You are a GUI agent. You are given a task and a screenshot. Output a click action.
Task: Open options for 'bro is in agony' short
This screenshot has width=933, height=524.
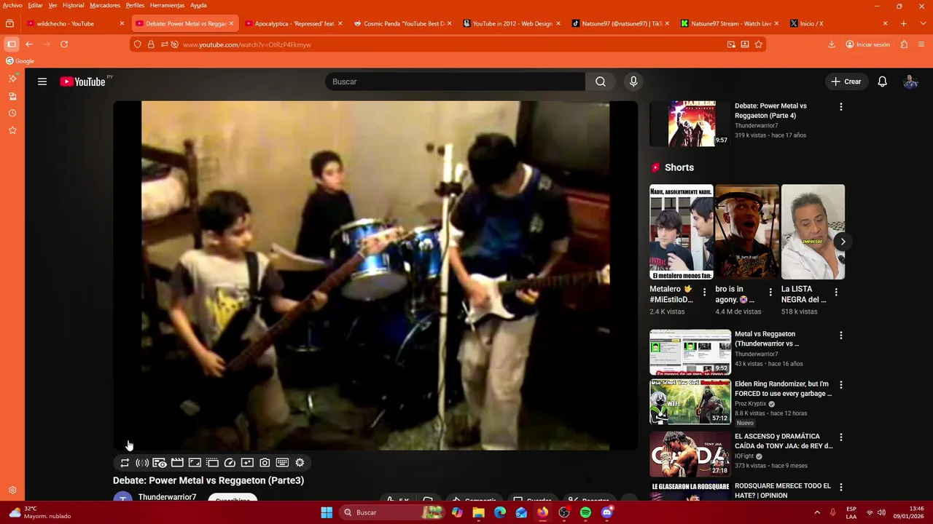pyautogui.click(x=770, y=292)
